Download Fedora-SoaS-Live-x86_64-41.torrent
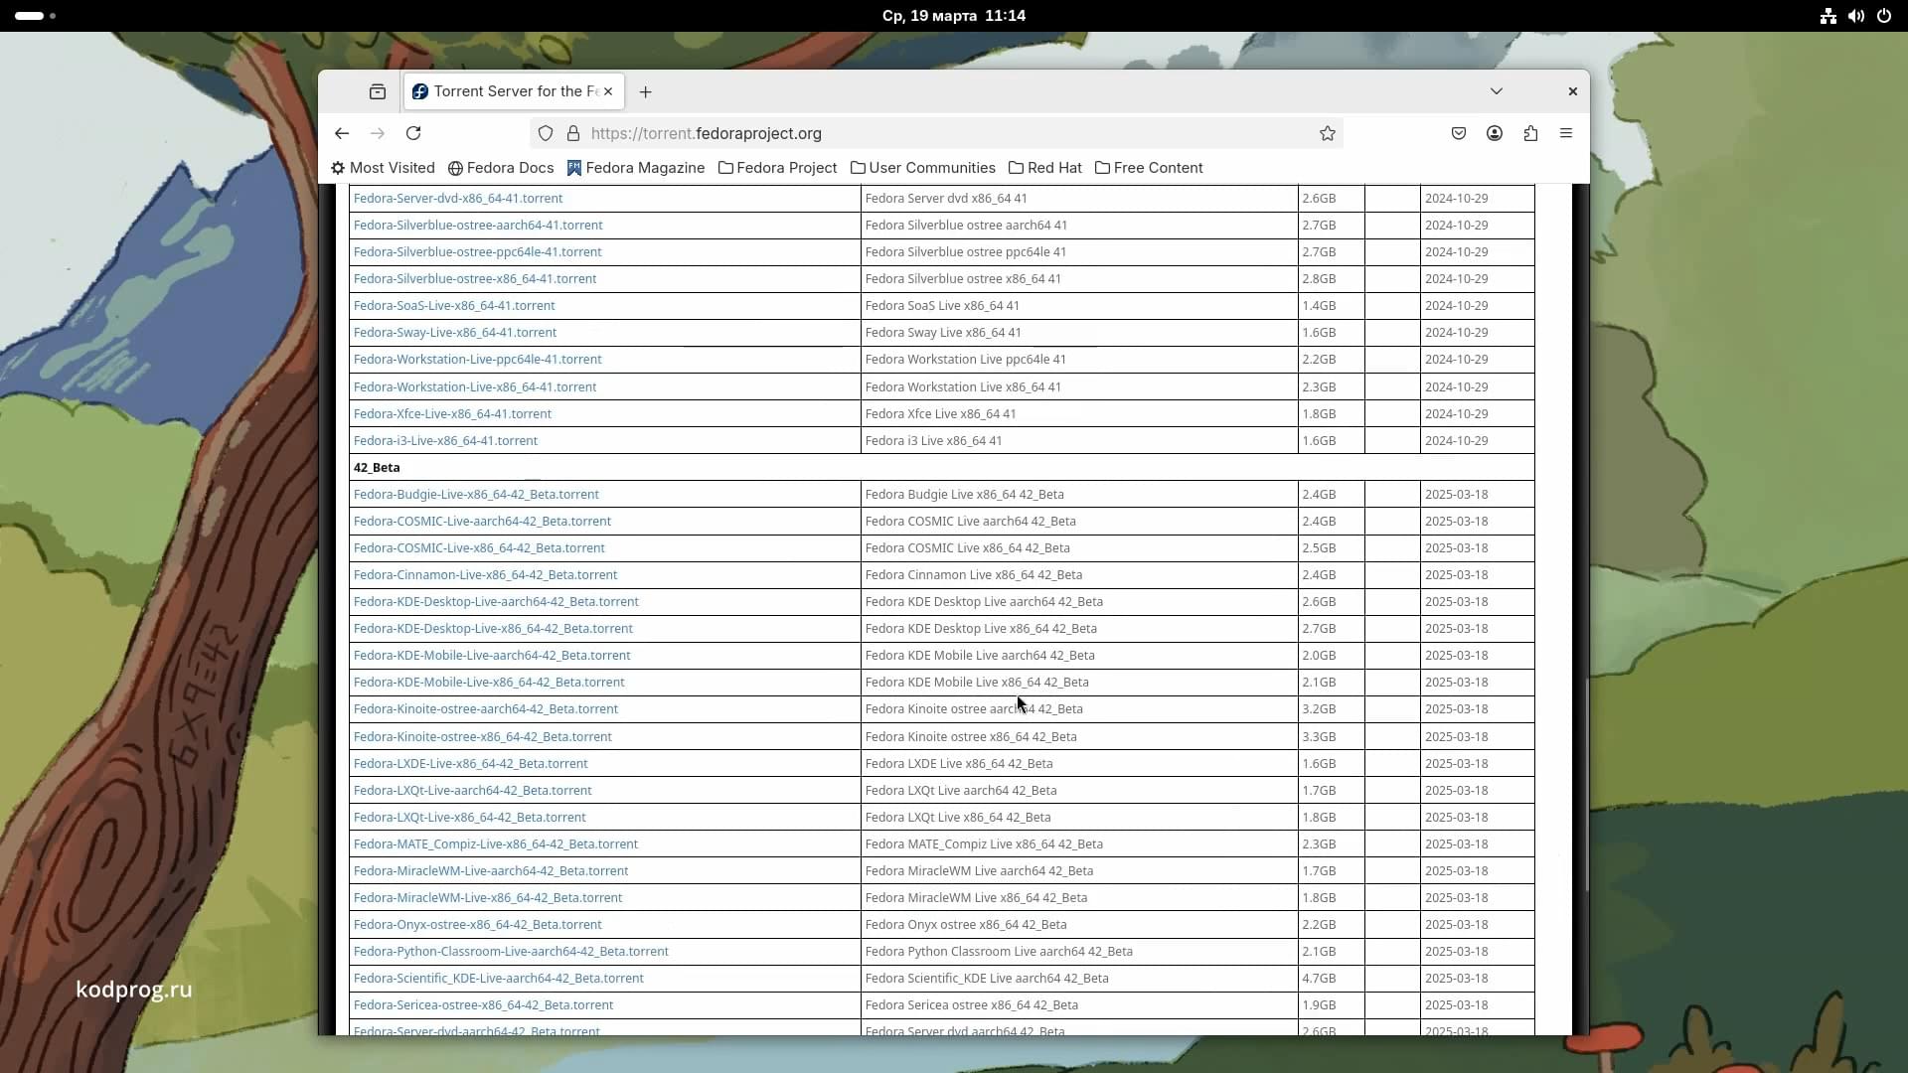 454,306
